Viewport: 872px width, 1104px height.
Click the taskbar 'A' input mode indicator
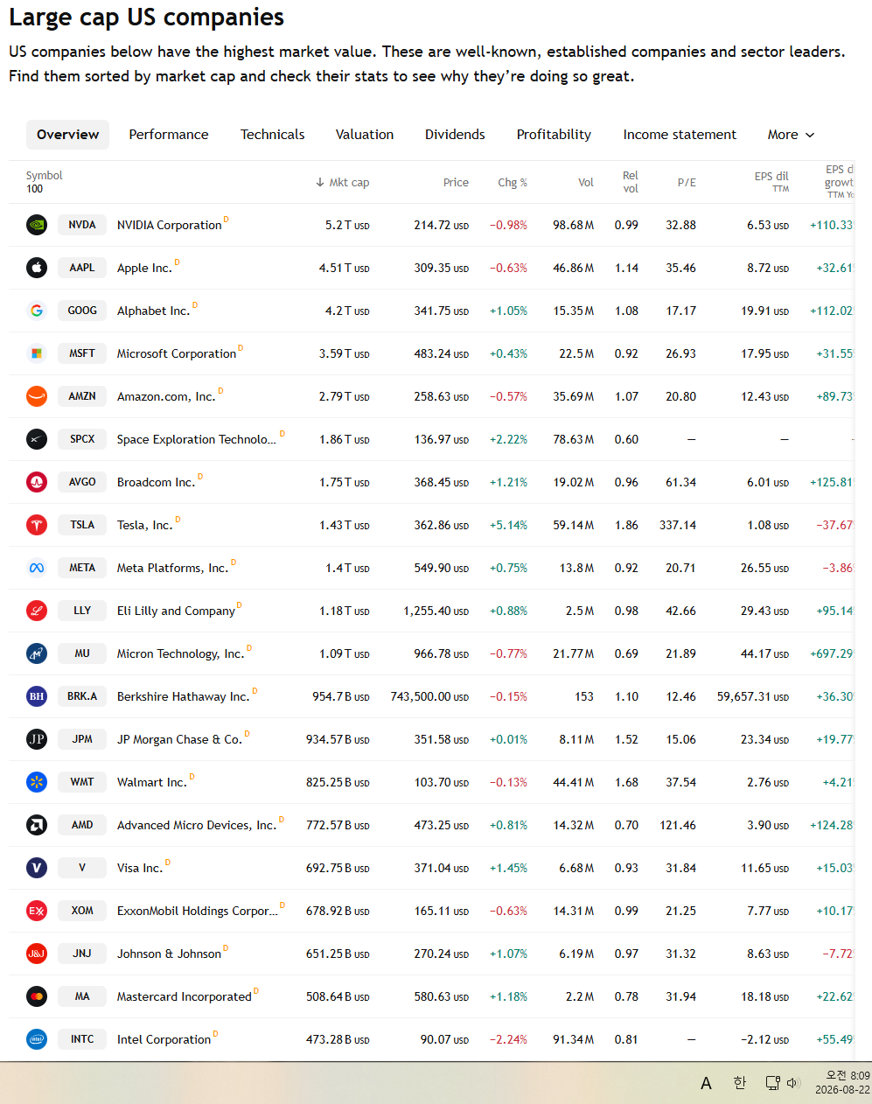[x=706, y=1083]
